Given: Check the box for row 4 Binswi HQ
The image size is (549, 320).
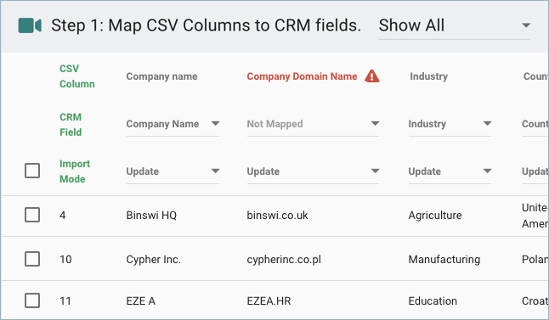Looking at the screenshot, I should (32, 215).
